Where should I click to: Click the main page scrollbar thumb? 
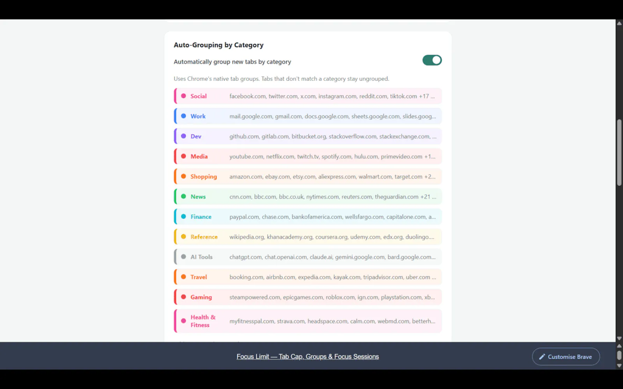pos(619,152)
